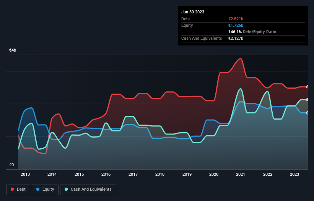The width and height of the screenshot is (314, 201).
Task: Click the 2019 x-axis label
Action: coord(187,174)
